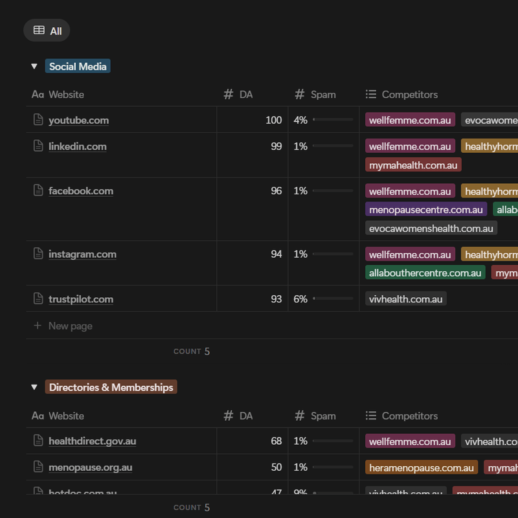This screenshot has height=518, width=518.
Task: Click the page icon beside facebook.com
Action: pos(38,190)
